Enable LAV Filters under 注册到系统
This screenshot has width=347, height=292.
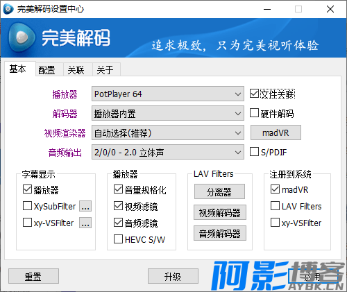coord(275,206)
